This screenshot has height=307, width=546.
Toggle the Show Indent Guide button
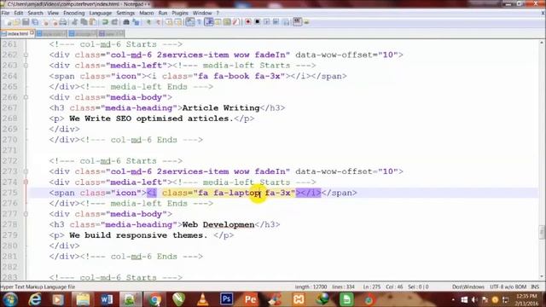[209, 22]
